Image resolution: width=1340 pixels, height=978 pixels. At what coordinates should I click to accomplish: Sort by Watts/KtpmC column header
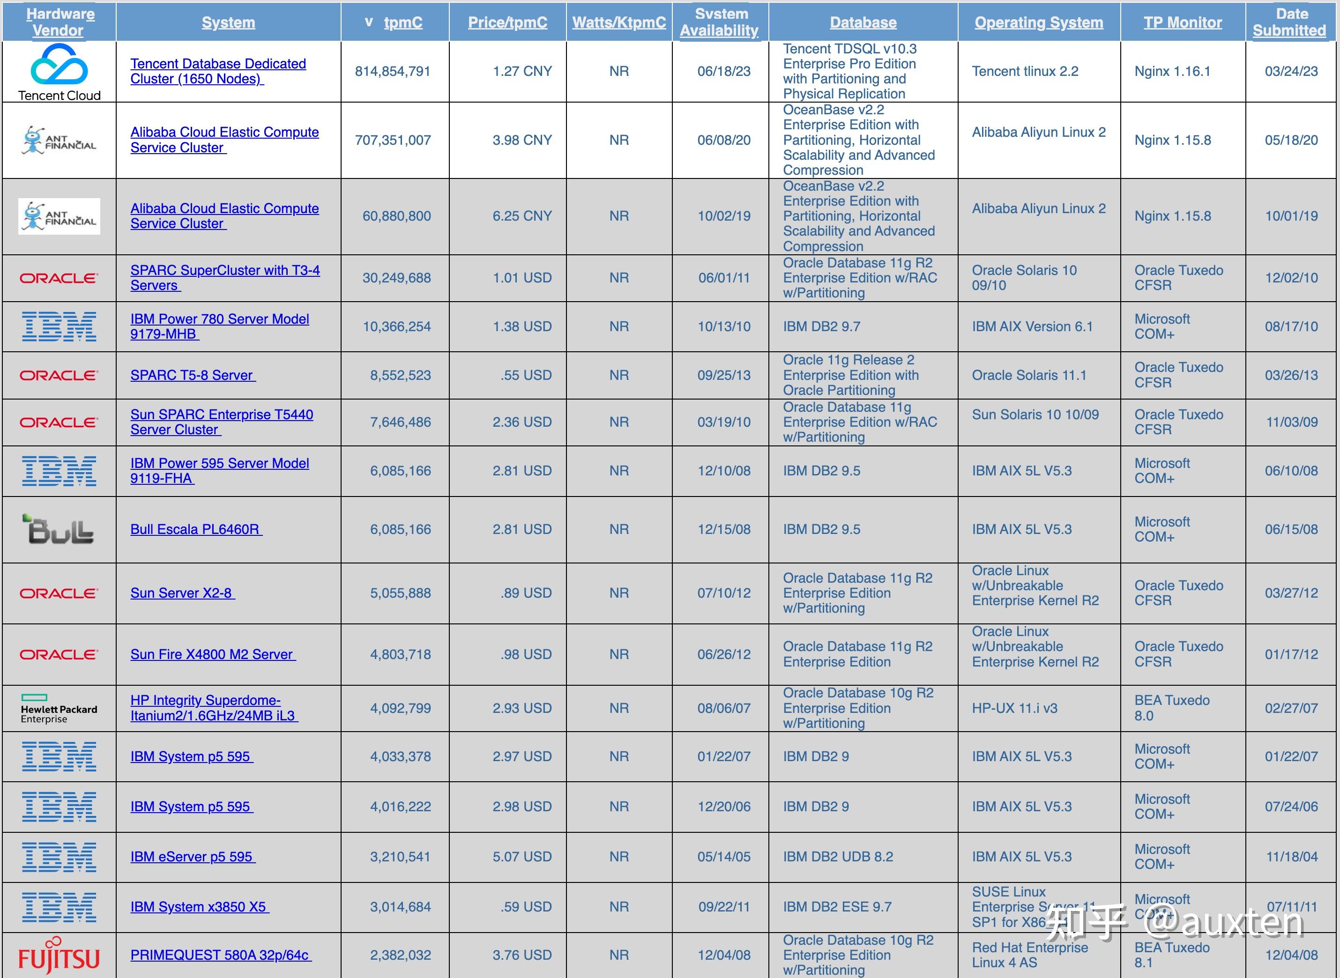(619, 22)
